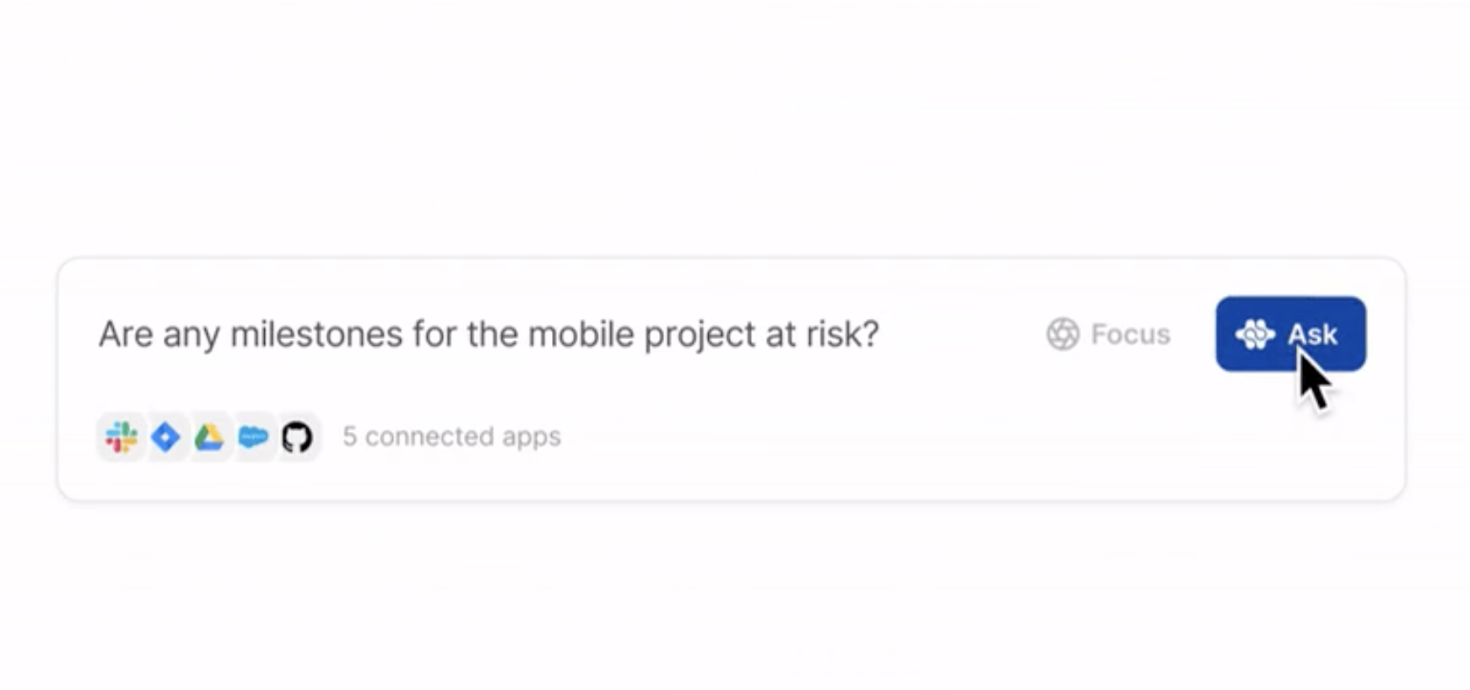The image size is (1470, 690).
Task: Click the number '5' before connected apps
Action: click(349, 436)
